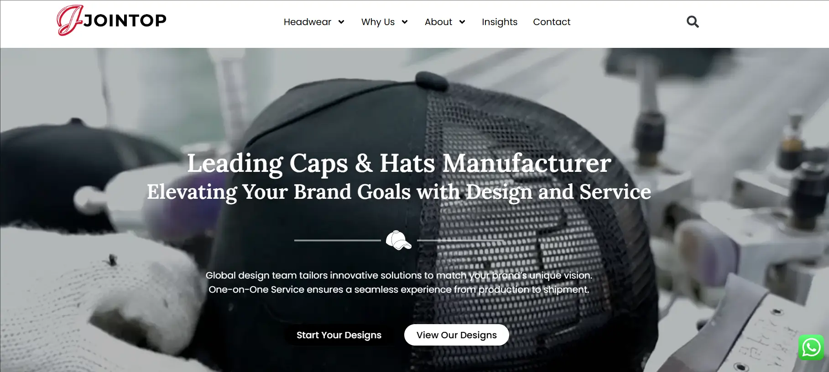
Task: Click the Elevating Your Brand Goals subheading
Action: tap(399, 192)
